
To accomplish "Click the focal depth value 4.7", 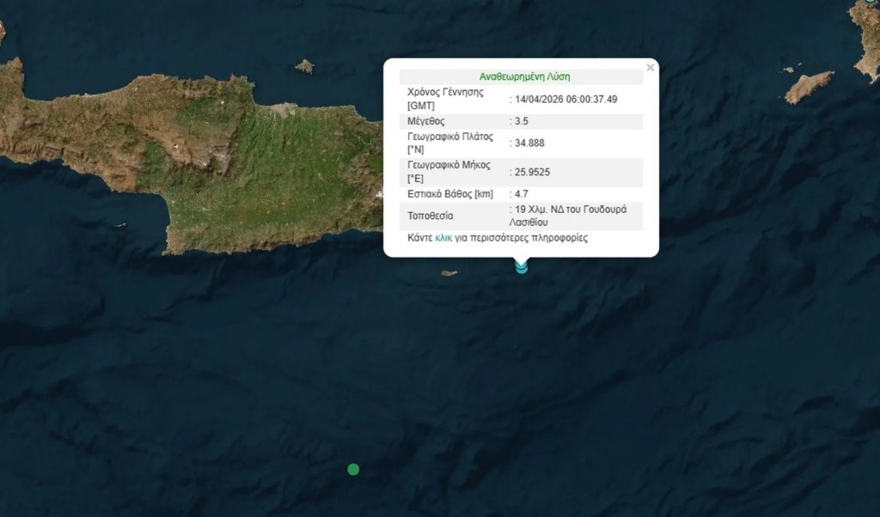I will (x=522, y=194).
